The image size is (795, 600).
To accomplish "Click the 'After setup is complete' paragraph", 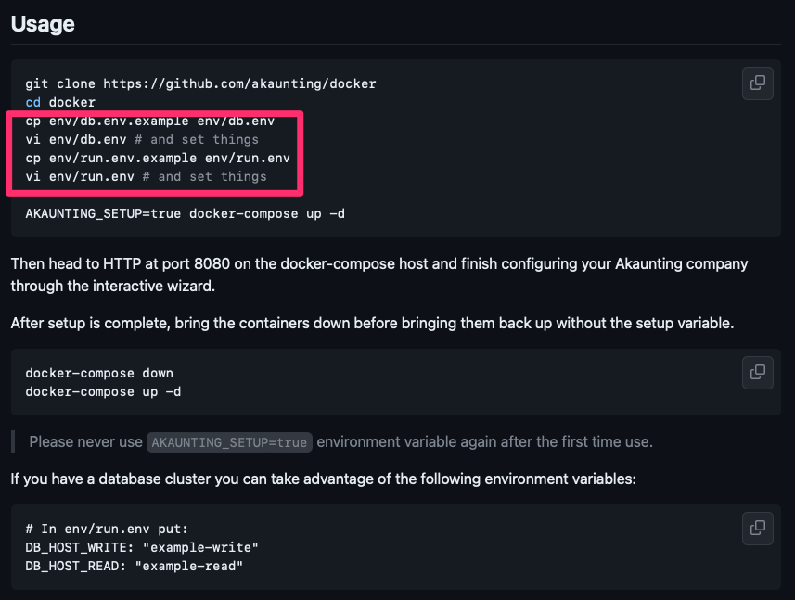I will (372, 324).
